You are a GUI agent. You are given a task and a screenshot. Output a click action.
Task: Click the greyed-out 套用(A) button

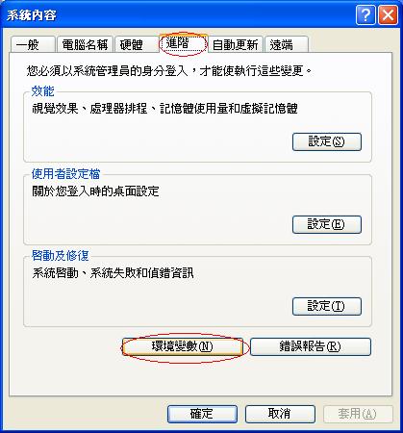tap(358, 414)
